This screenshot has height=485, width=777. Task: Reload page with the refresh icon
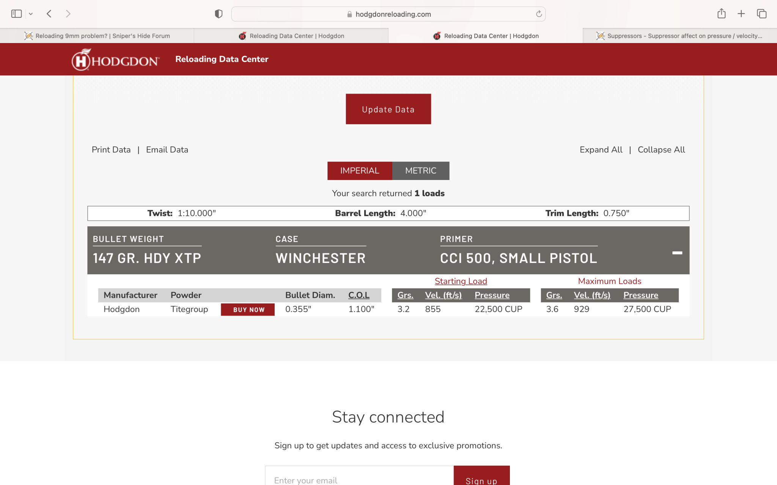[x=538, y=14]
